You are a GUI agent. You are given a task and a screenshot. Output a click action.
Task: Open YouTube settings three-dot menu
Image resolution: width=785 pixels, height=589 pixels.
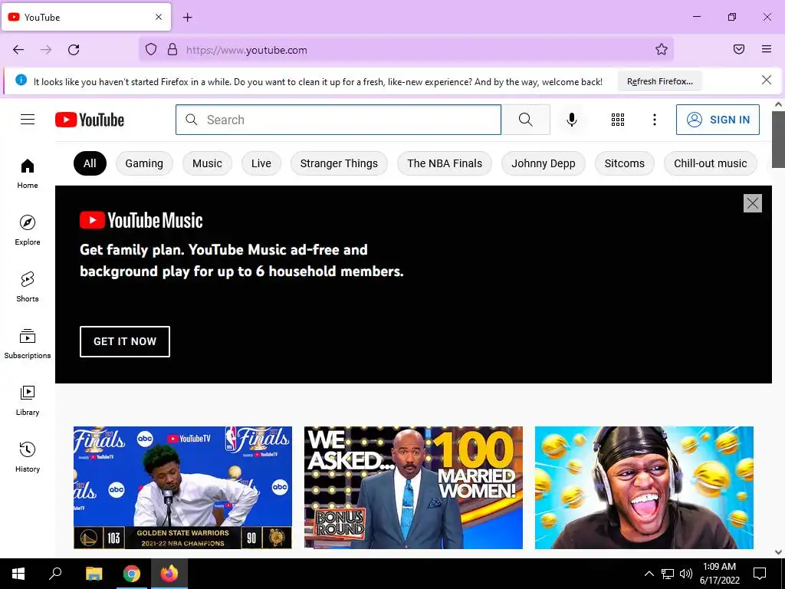point(655,120)
